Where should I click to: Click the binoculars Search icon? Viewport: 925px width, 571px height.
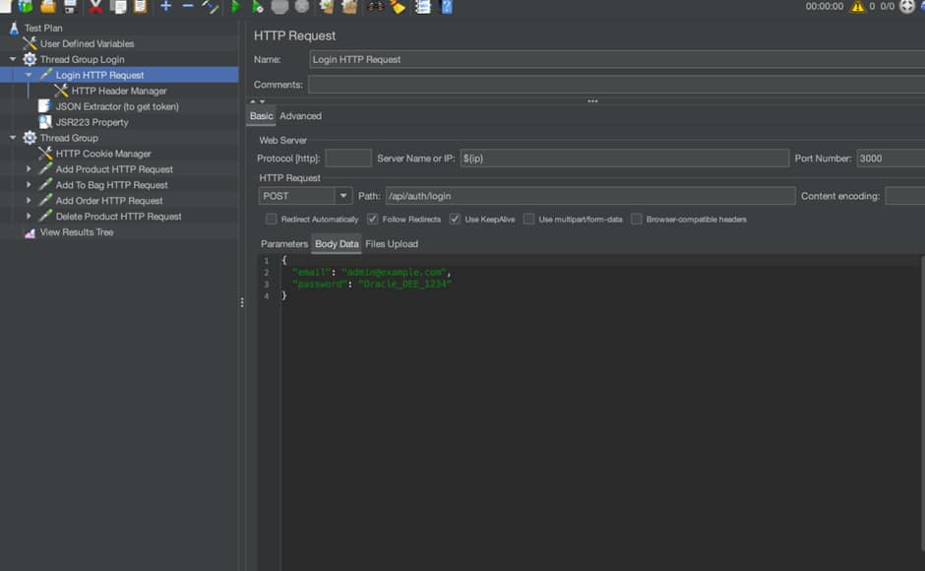pos(376,7)
